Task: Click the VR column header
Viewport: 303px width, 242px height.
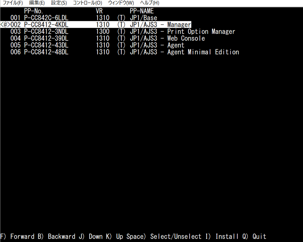Action: pyautogui.click(x=99, y=11)
